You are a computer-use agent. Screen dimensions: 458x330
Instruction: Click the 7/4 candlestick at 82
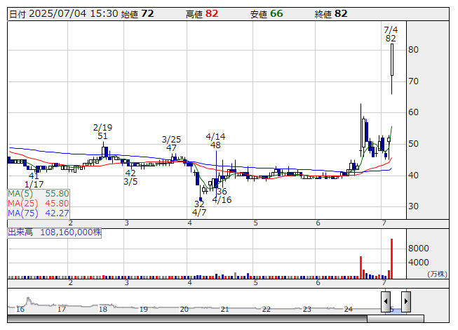coord(391,69)
